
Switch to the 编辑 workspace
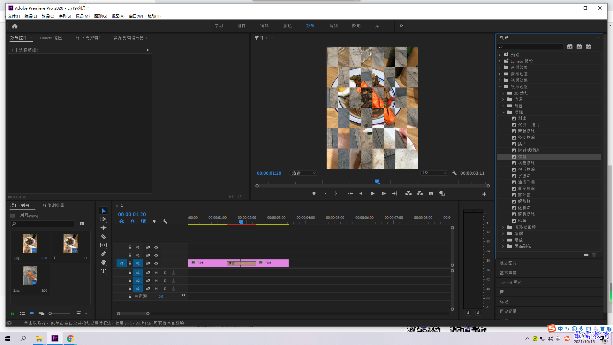[x=264, y=26]
